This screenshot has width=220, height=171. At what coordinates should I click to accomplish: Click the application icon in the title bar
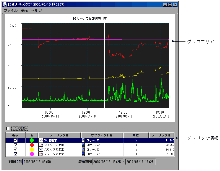point(5,5)
